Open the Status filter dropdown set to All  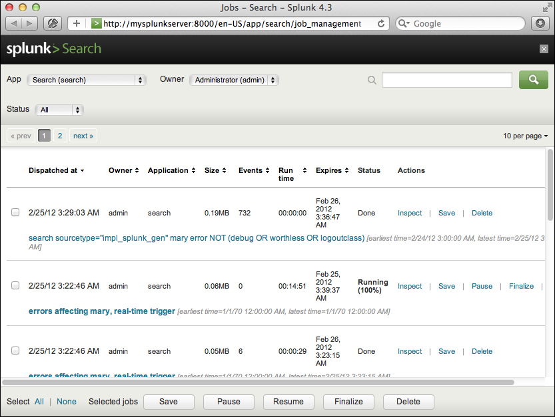pyautogui.click(x=59, y=110)
